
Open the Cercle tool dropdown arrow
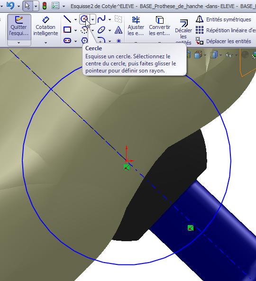click(93, 19)
